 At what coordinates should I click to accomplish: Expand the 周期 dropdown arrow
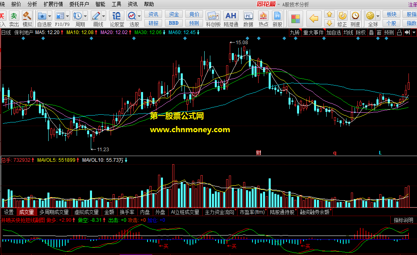(86, 16)
